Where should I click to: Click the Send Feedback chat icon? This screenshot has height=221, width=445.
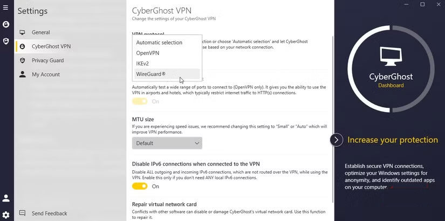pyautogui.click(x=22, y=213)
